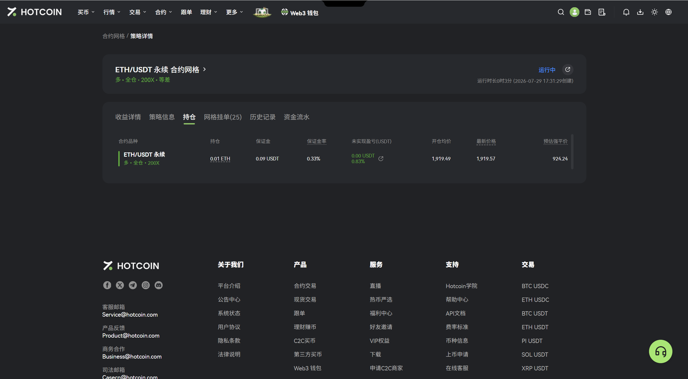Screen dimensions: 688x379
Task: Go back to 合约网格 breadcrumb
Action: (113, 36)
